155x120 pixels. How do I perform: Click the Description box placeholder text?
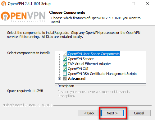[94, 94]
